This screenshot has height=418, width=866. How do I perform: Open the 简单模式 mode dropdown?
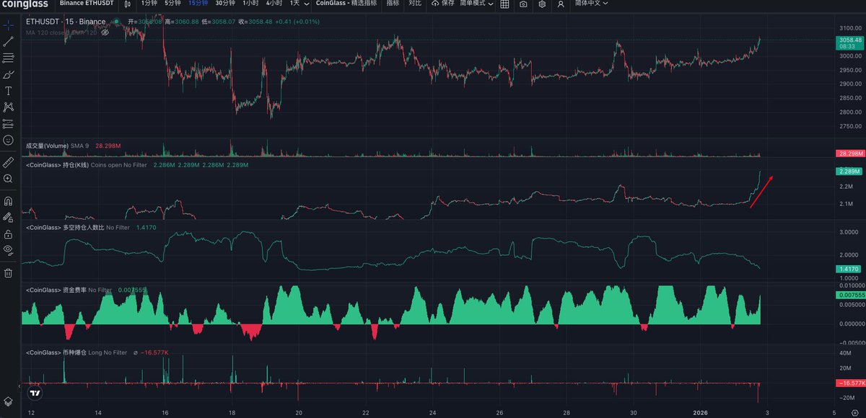pyautogui.click(x=476, y=4)
